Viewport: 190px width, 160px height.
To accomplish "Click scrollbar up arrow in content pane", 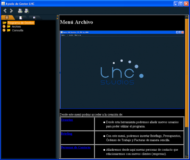I will pyautogui.click(x=187, y=17).
